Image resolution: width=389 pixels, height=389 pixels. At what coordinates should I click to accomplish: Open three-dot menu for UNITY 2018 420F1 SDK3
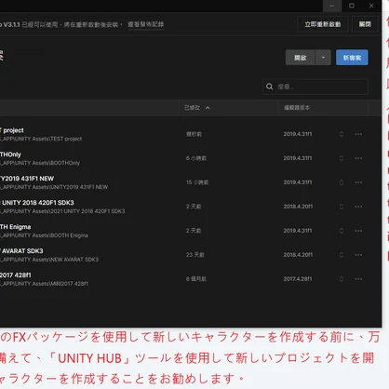[358, 207]
